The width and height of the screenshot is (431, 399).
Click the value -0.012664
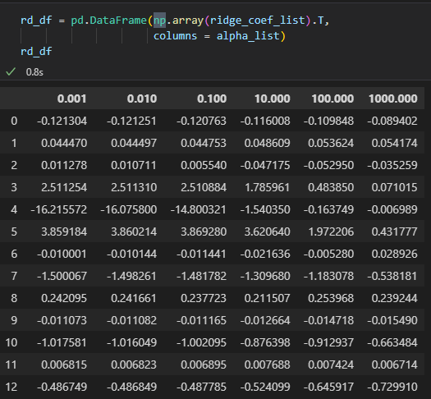[265, 320]
